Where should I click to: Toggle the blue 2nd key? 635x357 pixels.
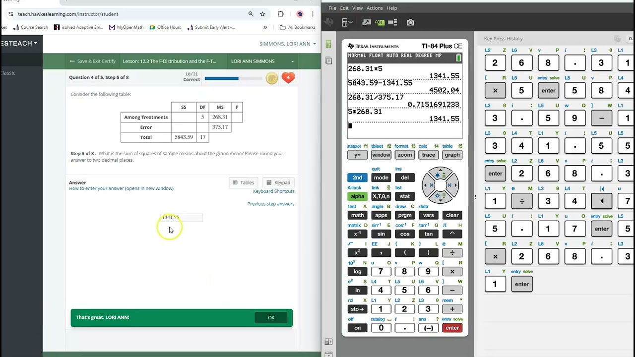point(357,178)
